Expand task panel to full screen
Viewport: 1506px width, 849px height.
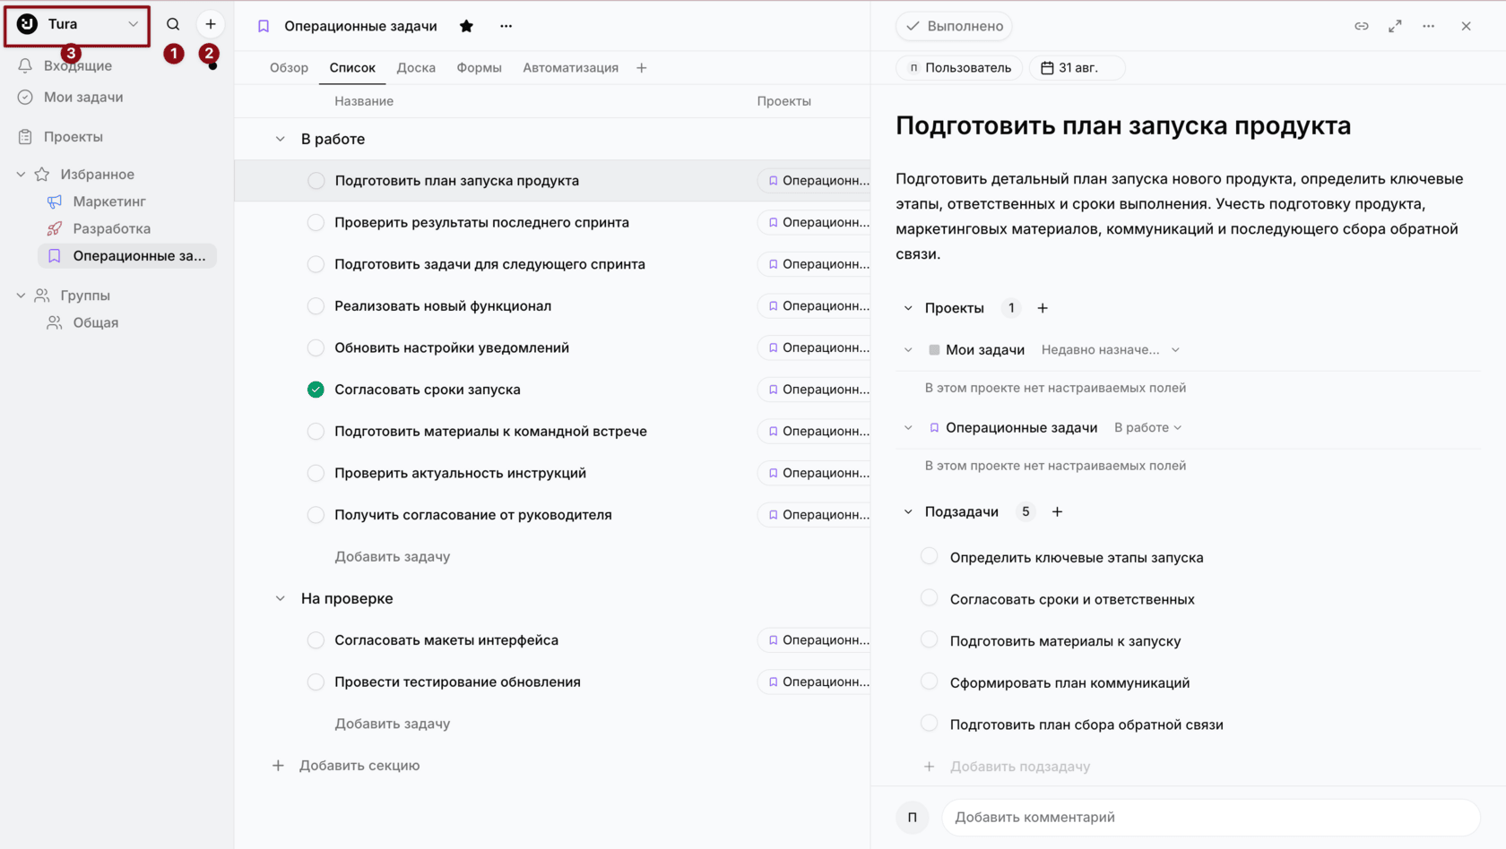1395,26
